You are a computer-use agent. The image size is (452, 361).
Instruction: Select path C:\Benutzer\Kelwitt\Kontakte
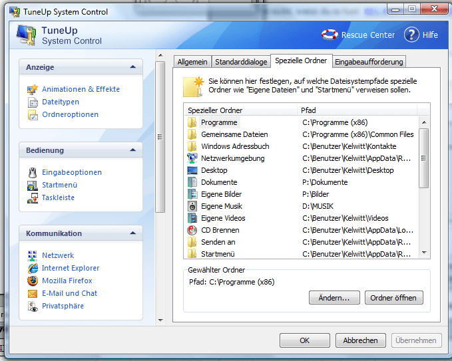click(349, 146)
